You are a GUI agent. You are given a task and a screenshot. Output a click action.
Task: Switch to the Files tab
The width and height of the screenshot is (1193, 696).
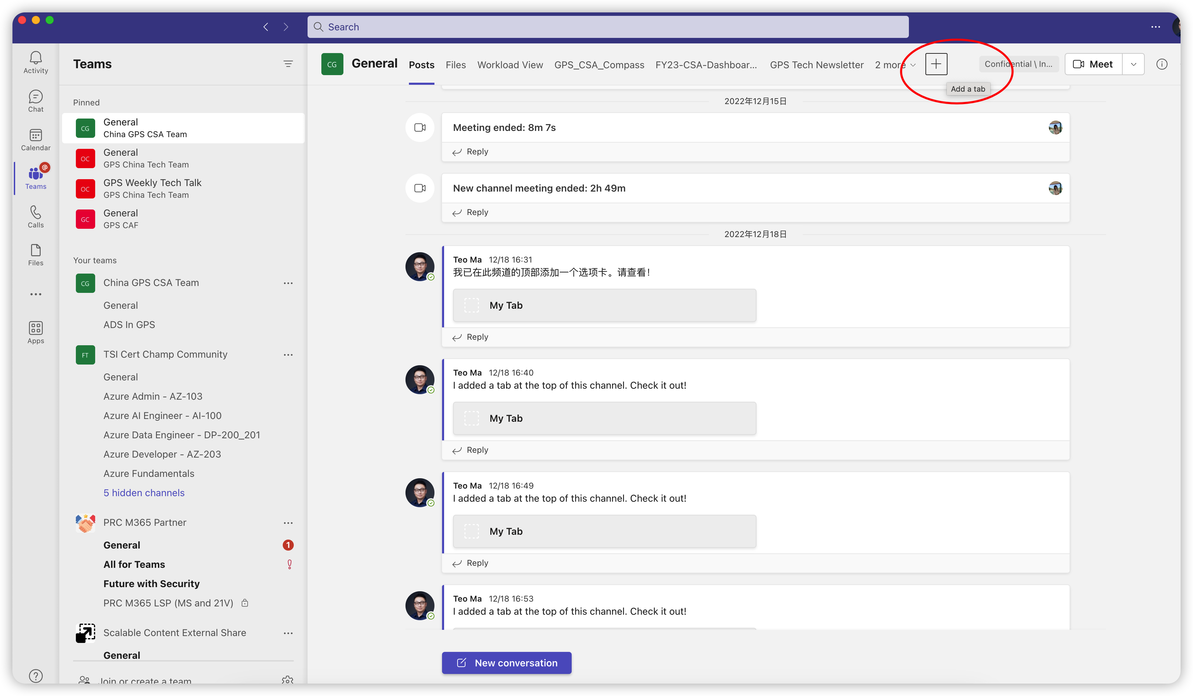[x=455, y=65]
